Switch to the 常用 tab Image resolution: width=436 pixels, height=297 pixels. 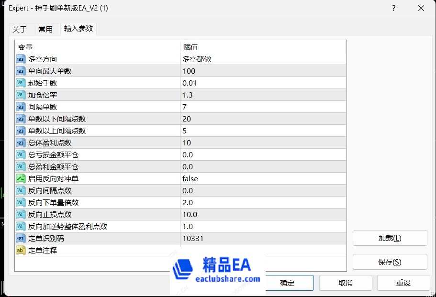pos(46,29)
